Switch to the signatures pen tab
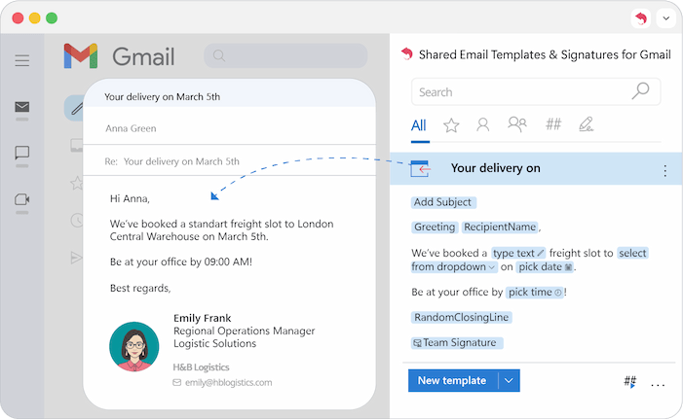This screenshot has width=683, height=419. [x=586, y=124]
